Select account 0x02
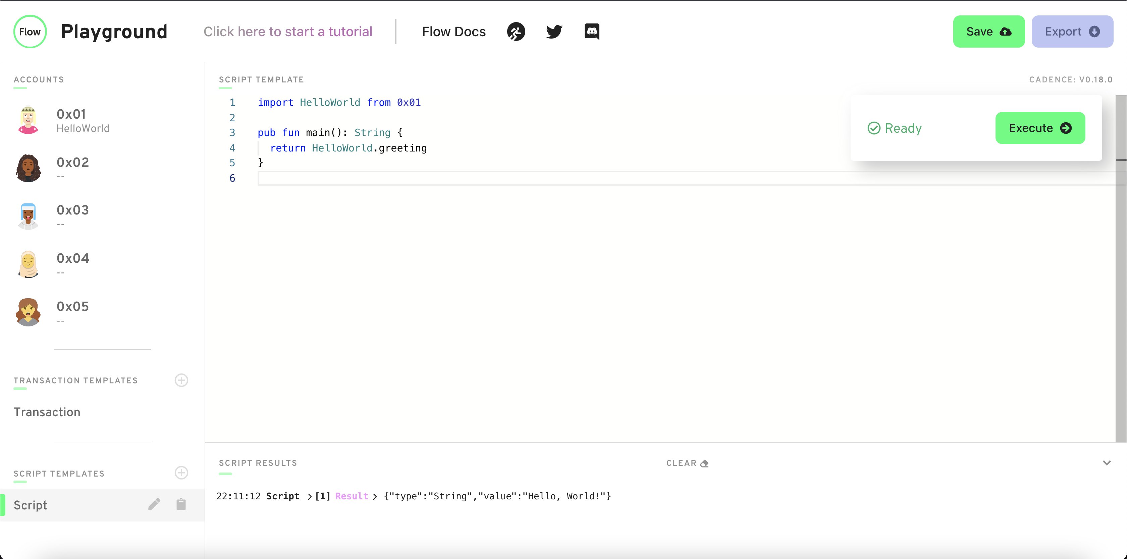1127x559 pixels. pyautogui.click(x=73, y=167)
